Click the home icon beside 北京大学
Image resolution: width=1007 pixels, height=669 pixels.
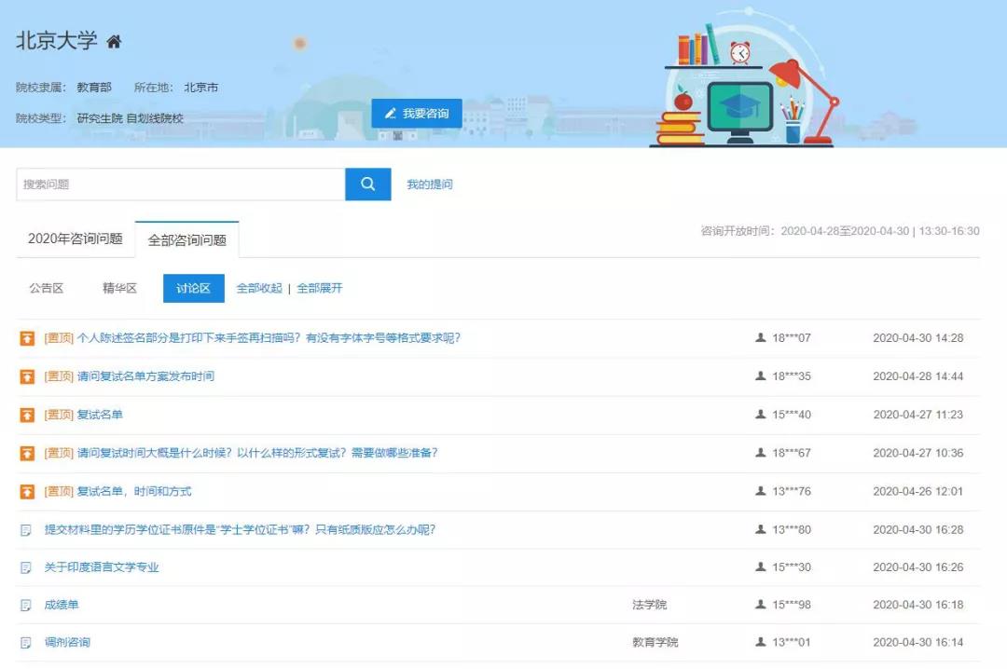click(115, 42)
